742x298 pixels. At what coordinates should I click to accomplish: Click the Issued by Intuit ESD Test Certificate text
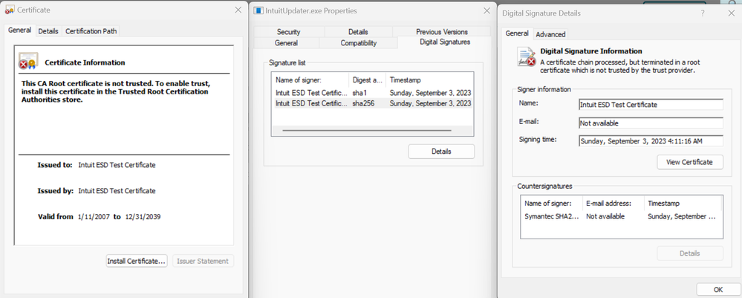point(117,191)
